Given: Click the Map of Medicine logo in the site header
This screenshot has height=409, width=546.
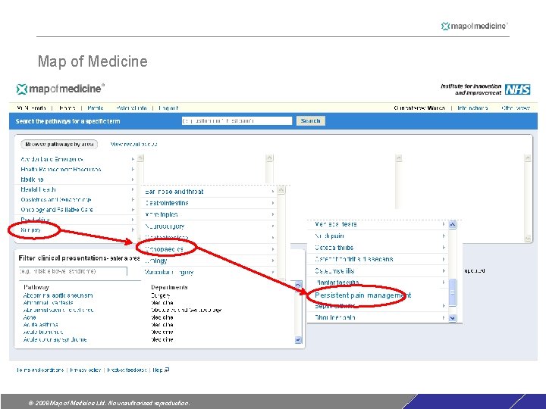Looking at the screenshot, I should (60, 89).
